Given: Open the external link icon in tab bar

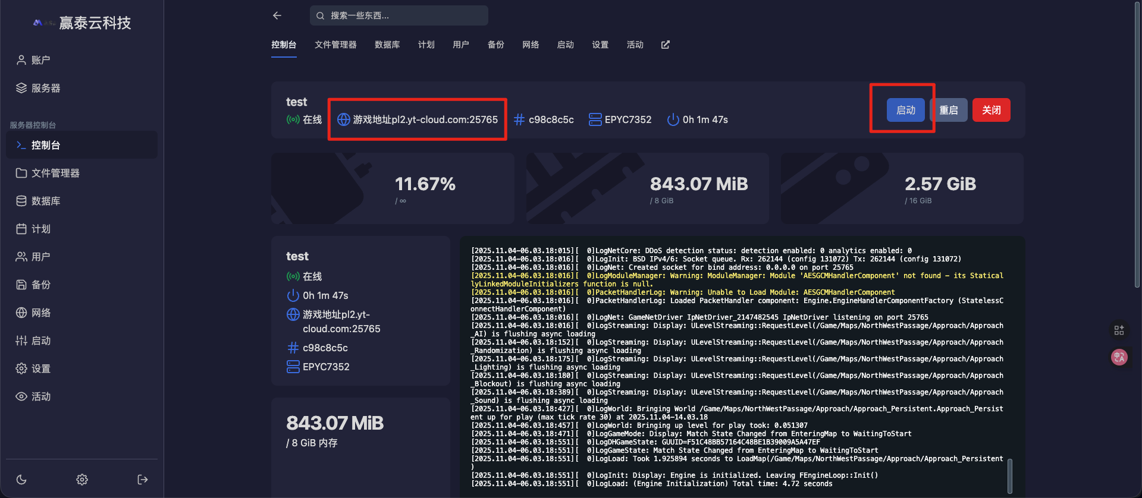Looking at the screenshot, I should coord(665,45).
